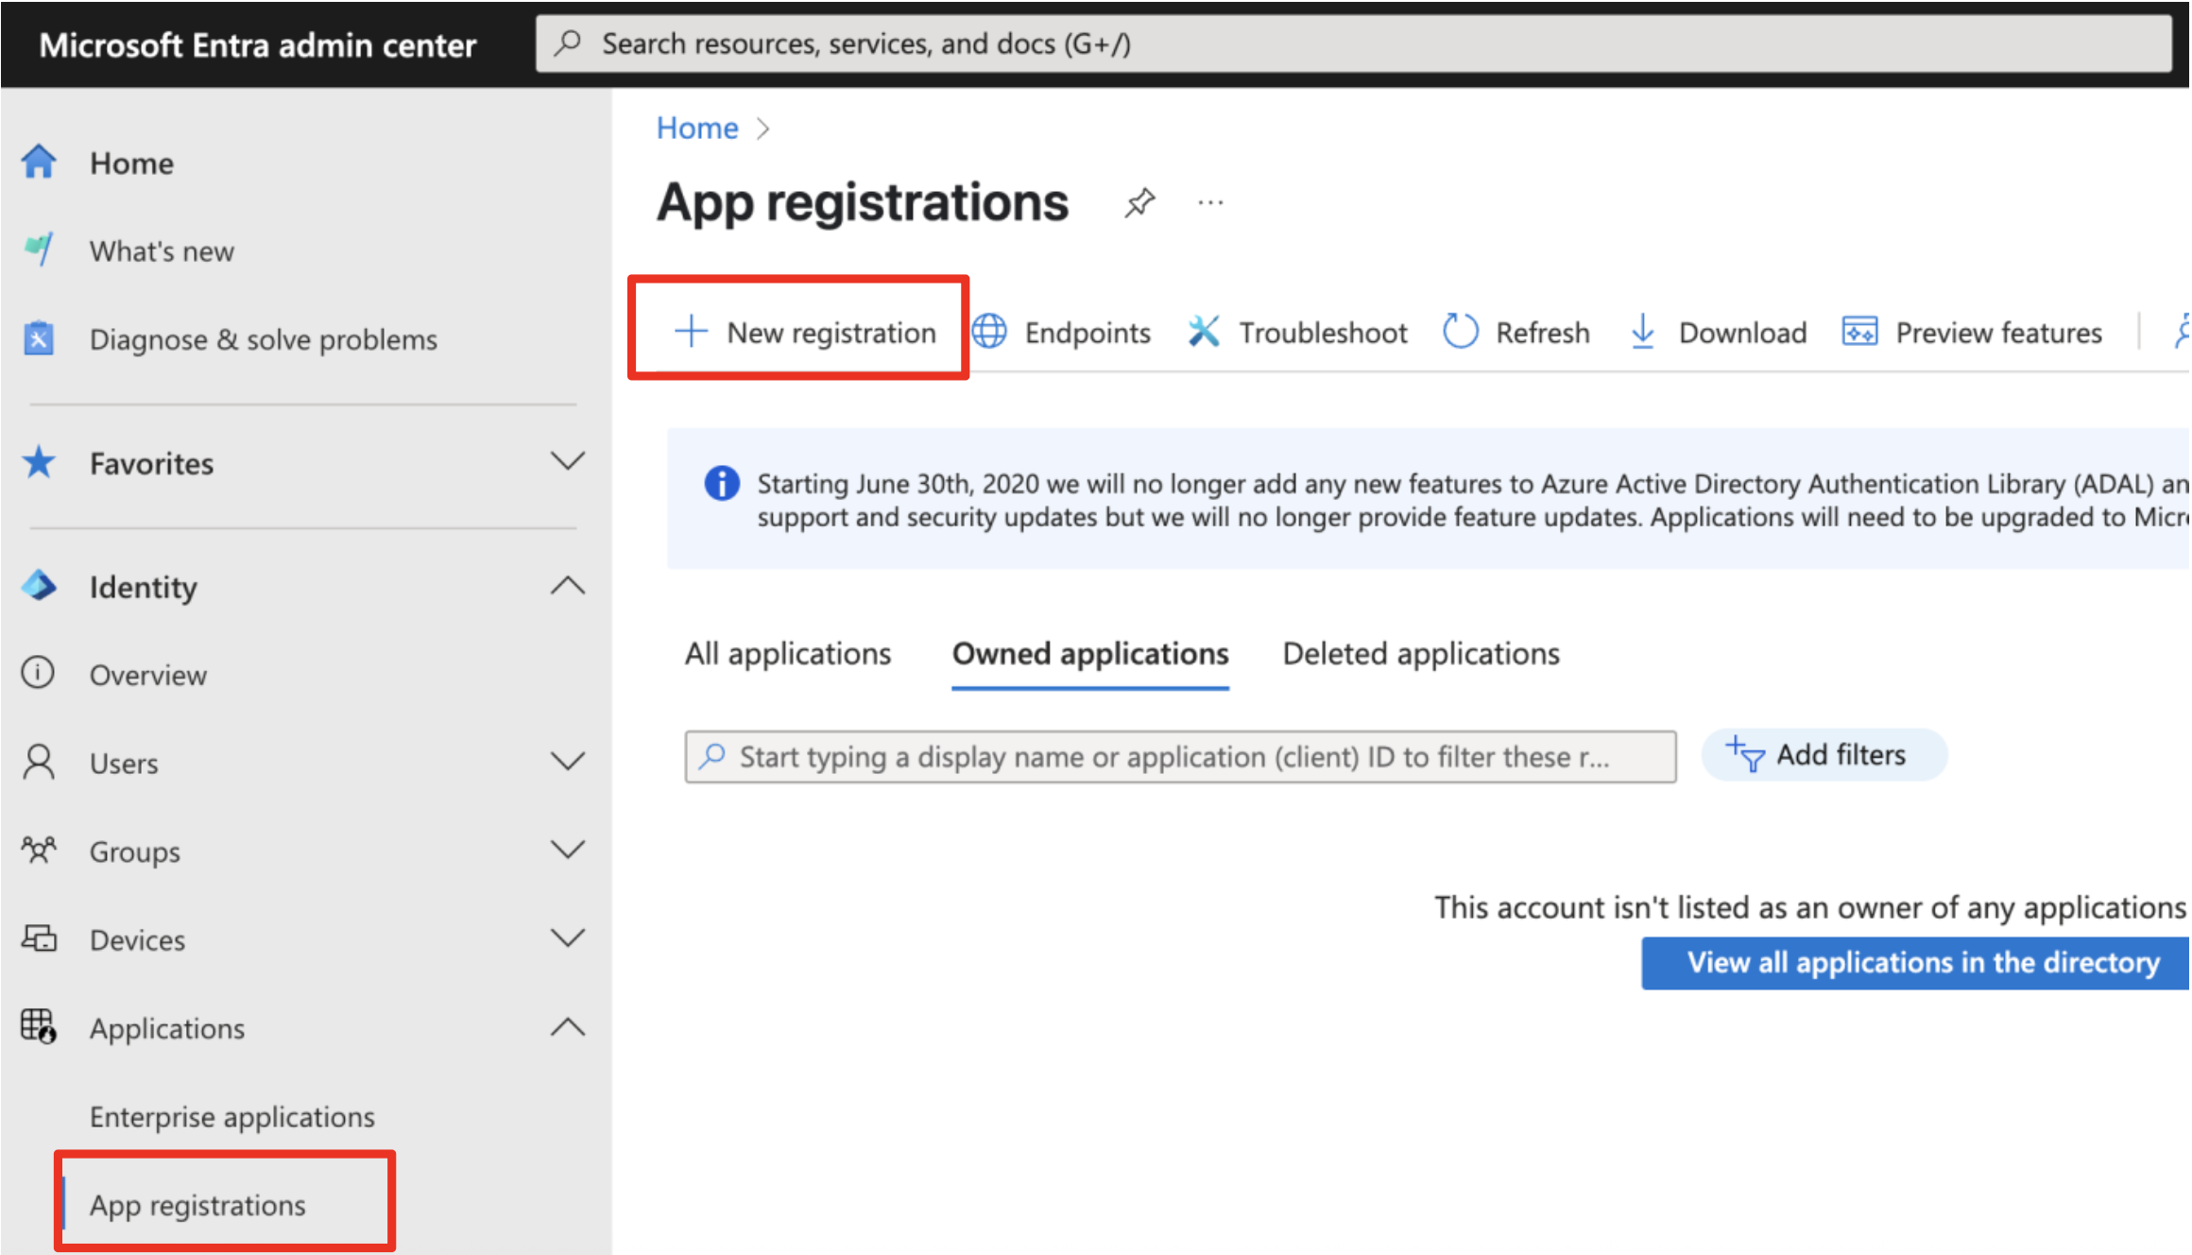Click the Identity sidebar label
The height and width of the screenshot is (1255, 2192).
click(x=144, y=587)
